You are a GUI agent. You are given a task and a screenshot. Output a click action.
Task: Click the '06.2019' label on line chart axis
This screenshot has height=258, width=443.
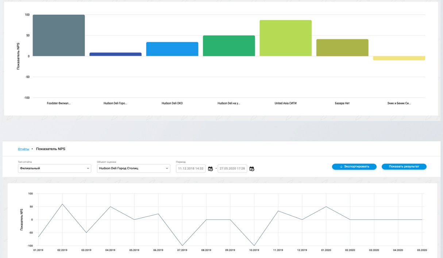coord(158,250)
